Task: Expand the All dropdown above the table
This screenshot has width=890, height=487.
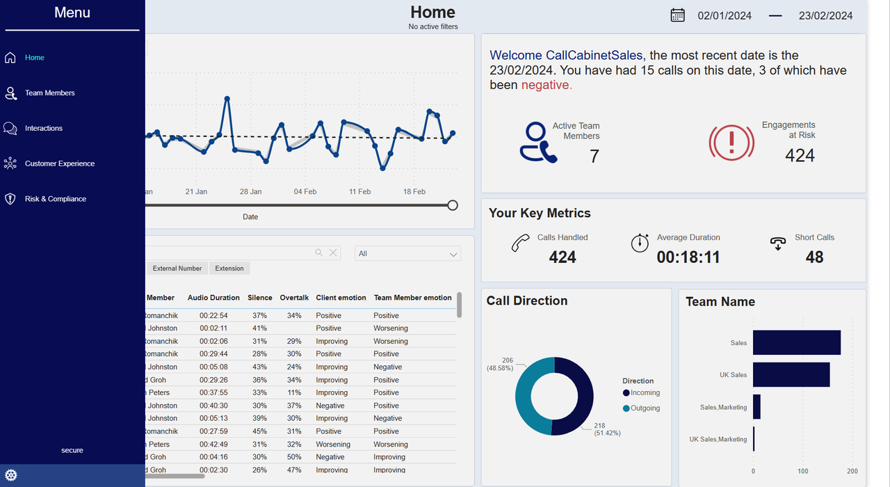Action: [x=407, y=254]
